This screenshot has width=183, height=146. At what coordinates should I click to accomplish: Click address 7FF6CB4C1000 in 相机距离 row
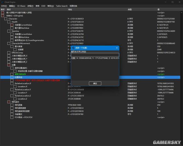coord(74,105)
